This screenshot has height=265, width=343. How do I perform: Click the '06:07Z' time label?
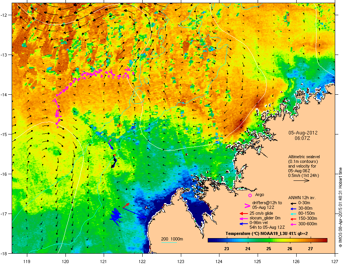pos(302,138)
